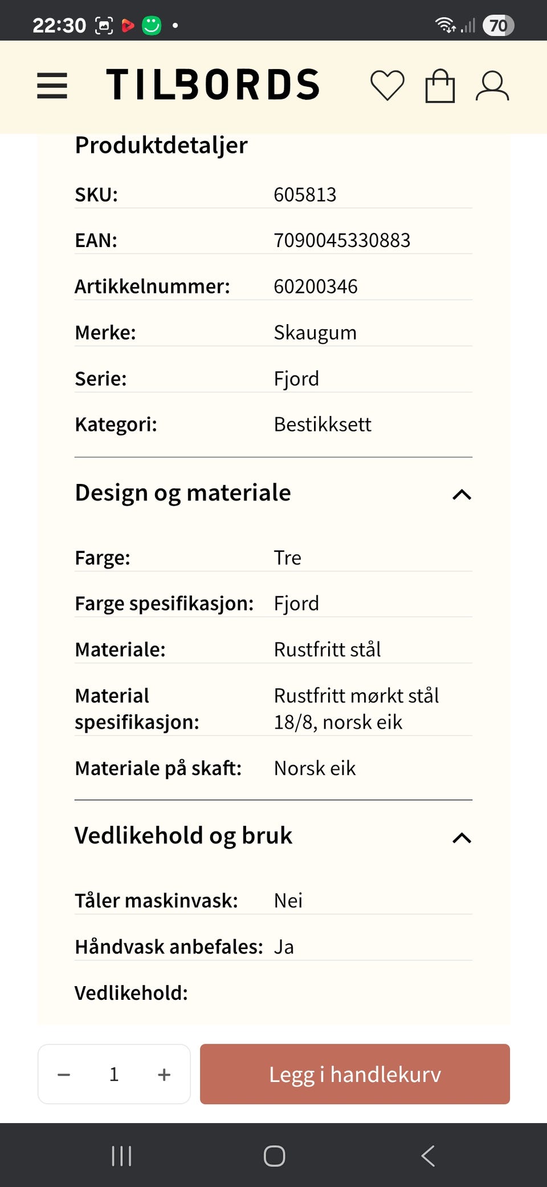Tap the Android back button

coord(428,1156)
